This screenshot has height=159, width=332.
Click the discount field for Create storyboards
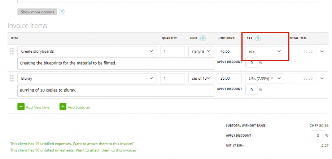[252, 63]
